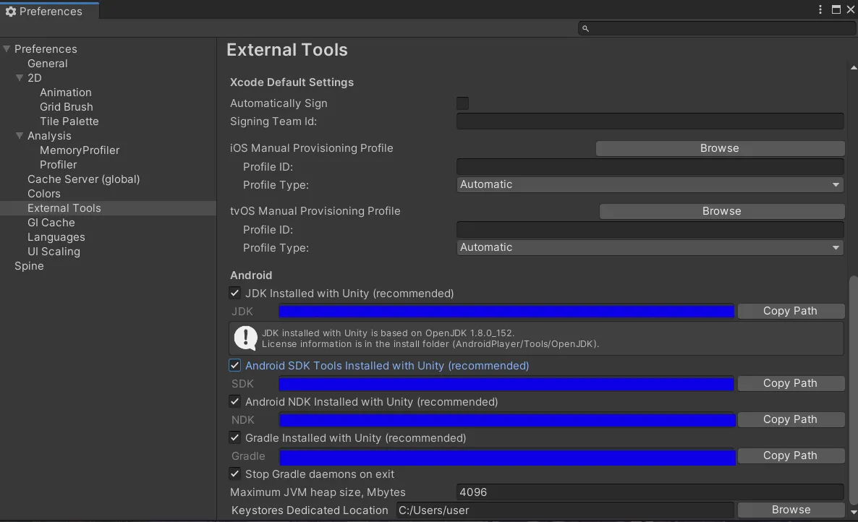Screen dimensions: 858x522
Task: Open the Colors preferences page
Action: pyautogui.click(x=43, y=194)
